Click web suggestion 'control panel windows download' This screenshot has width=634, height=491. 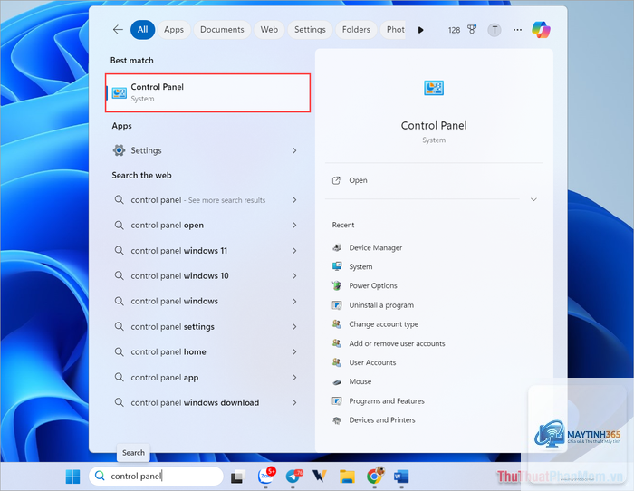[195, 402]
